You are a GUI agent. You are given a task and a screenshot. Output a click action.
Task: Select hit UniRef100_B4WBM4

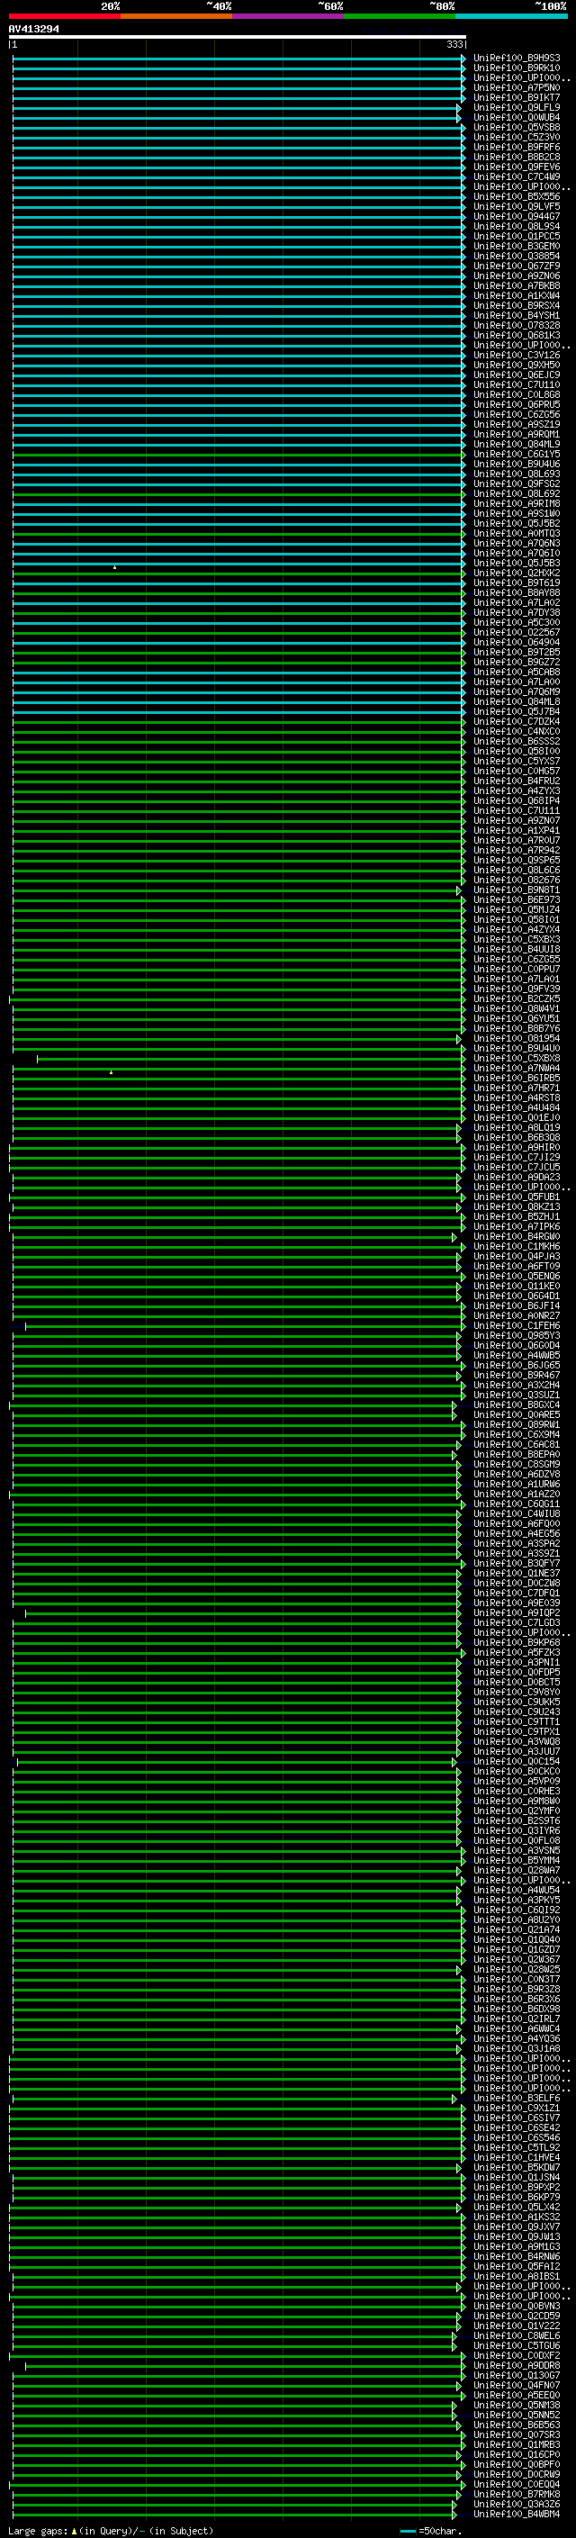point(517,2514)
